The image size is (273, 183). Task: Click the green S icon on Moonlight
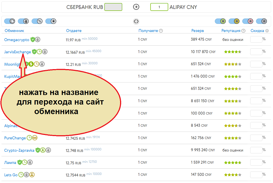31,64
